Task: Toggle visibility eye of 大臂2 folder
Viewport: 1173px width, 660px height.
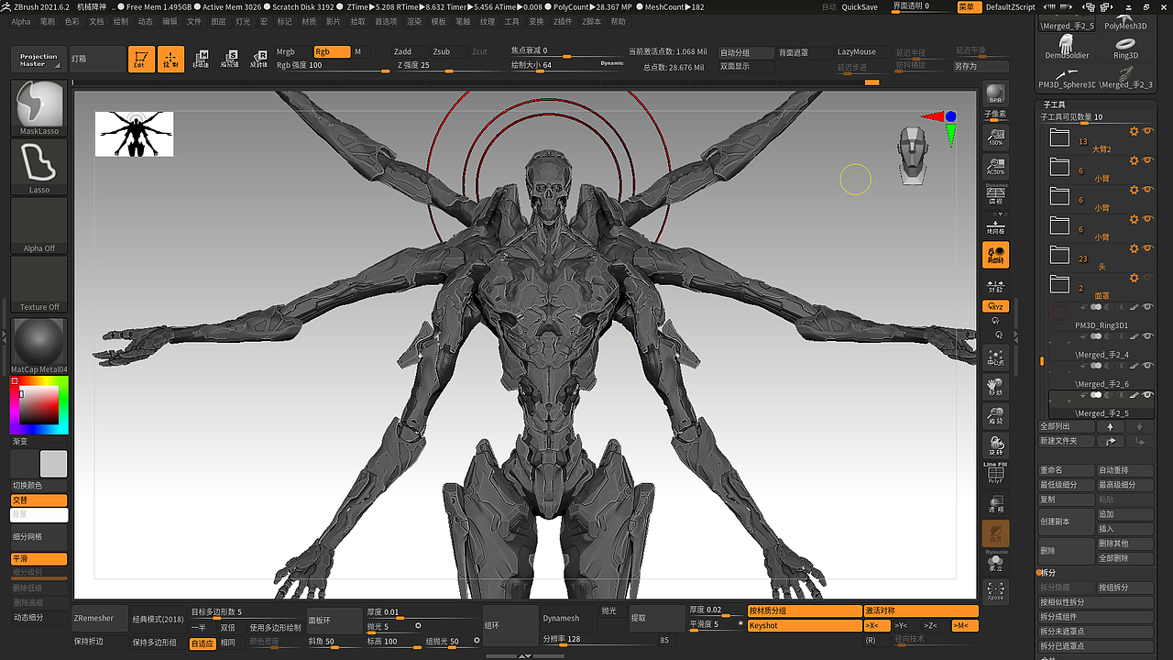Action: click(1147, 131)
